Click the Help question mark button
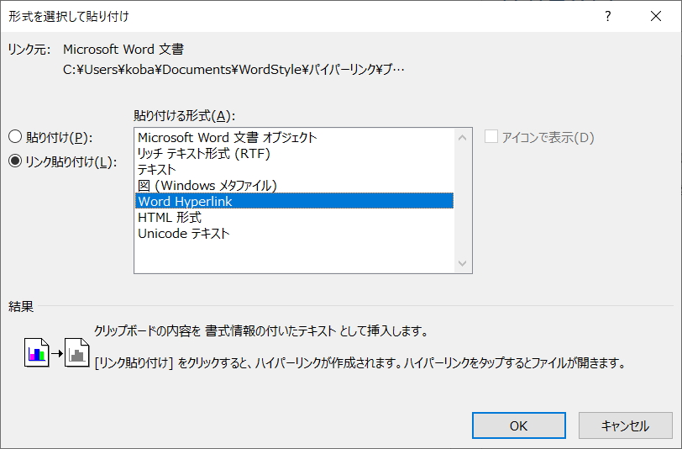682x449 pixels. click(x=607, y=16)
